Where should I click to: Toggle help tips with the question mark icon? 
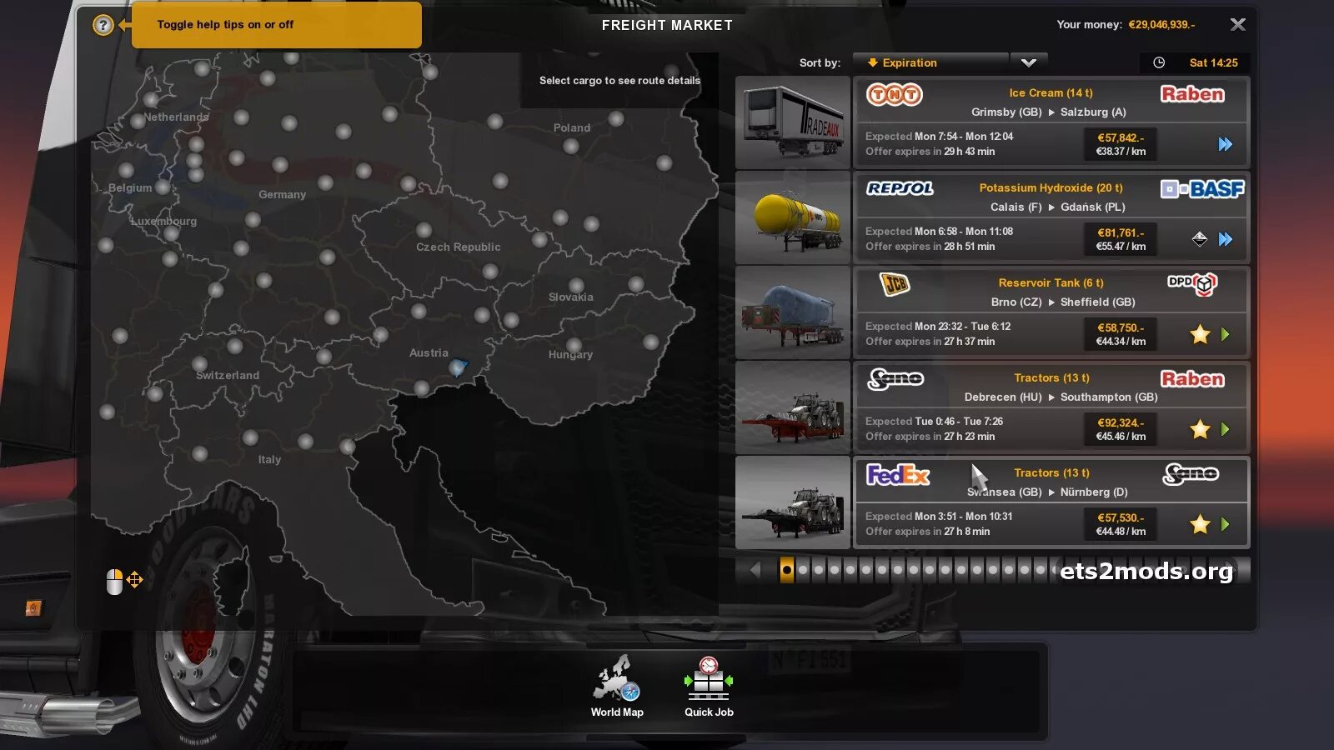pyautogui.click(x=103, y=25)
